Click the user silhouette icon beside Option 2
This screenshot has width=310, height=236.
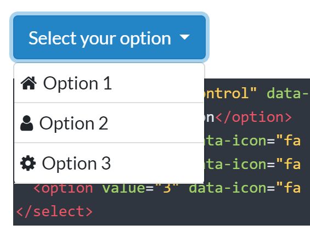(x=27, y=123)
